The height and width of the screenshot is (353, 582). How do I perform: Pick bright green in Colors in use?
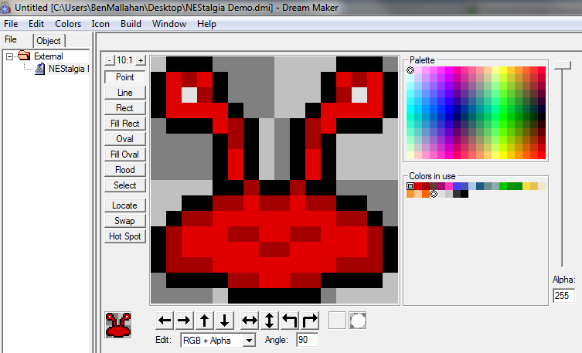(x=503, y=186)
